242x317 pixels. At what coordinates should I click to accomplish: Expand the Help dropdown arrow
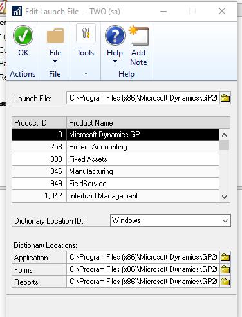coord(115,61)
